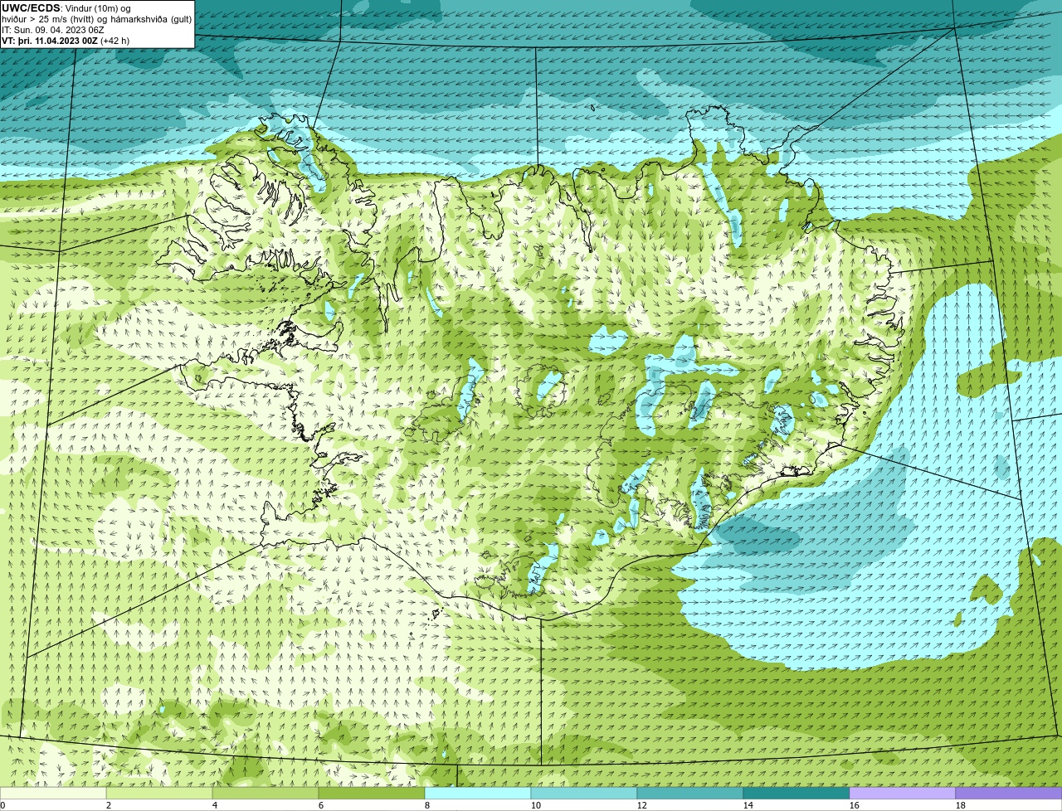Click the legend scale label '8'
1062x811 pixels.
point(427,805)
